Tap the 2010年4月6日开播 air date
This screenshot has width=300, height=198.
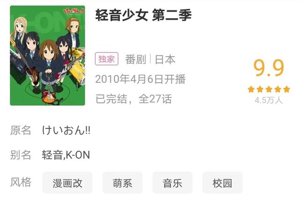[141, 79]
